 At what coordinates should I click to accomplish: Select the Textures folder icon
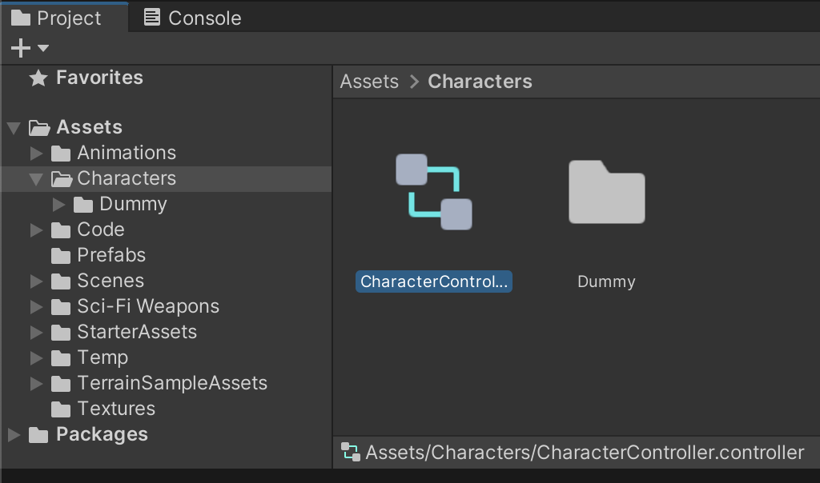click(x=61, y=409)
